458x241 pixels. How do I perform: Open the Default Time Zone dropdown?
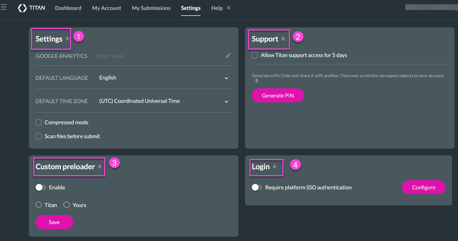tap(226, 101)
